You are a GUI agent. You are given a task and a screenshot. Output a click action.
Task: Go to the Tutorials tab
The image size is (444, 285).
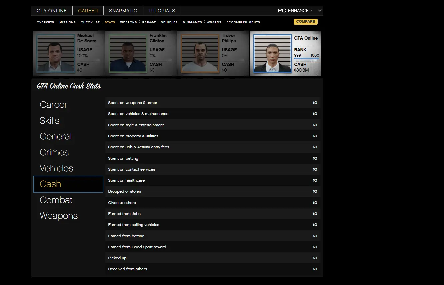pos(162,11)
